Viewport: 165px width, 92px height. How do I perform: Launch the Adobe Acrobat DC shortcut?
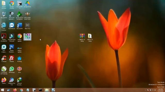click(4, 38)
